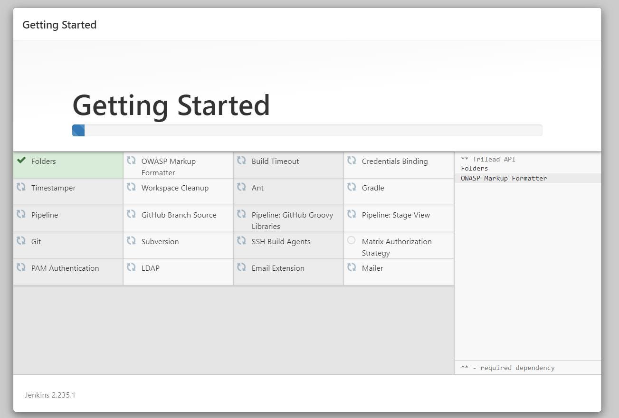The width and height of the screenshot is (619, 418).
Task: Click the Workspace Cleanup plugin name
Action: pos(175,188)
